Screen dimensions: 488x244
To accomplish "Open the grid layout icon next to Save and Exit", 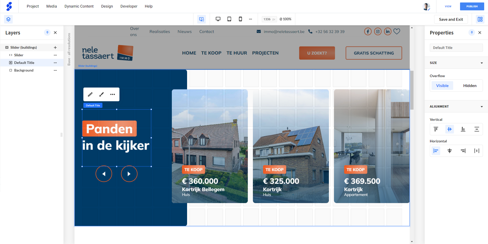I will 480,19.
